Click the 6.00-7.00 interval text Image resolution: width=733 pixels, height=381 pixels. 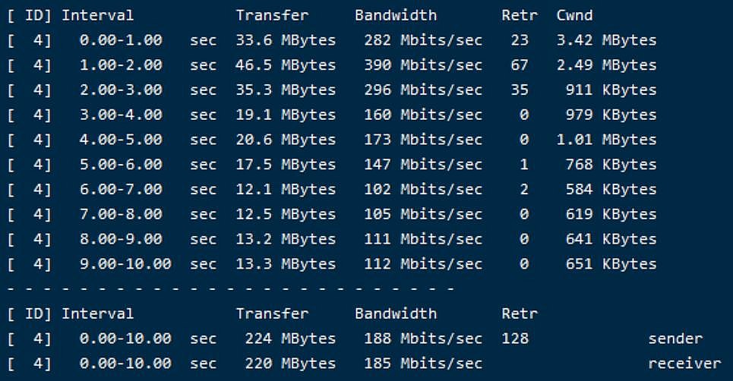point(121,190)
